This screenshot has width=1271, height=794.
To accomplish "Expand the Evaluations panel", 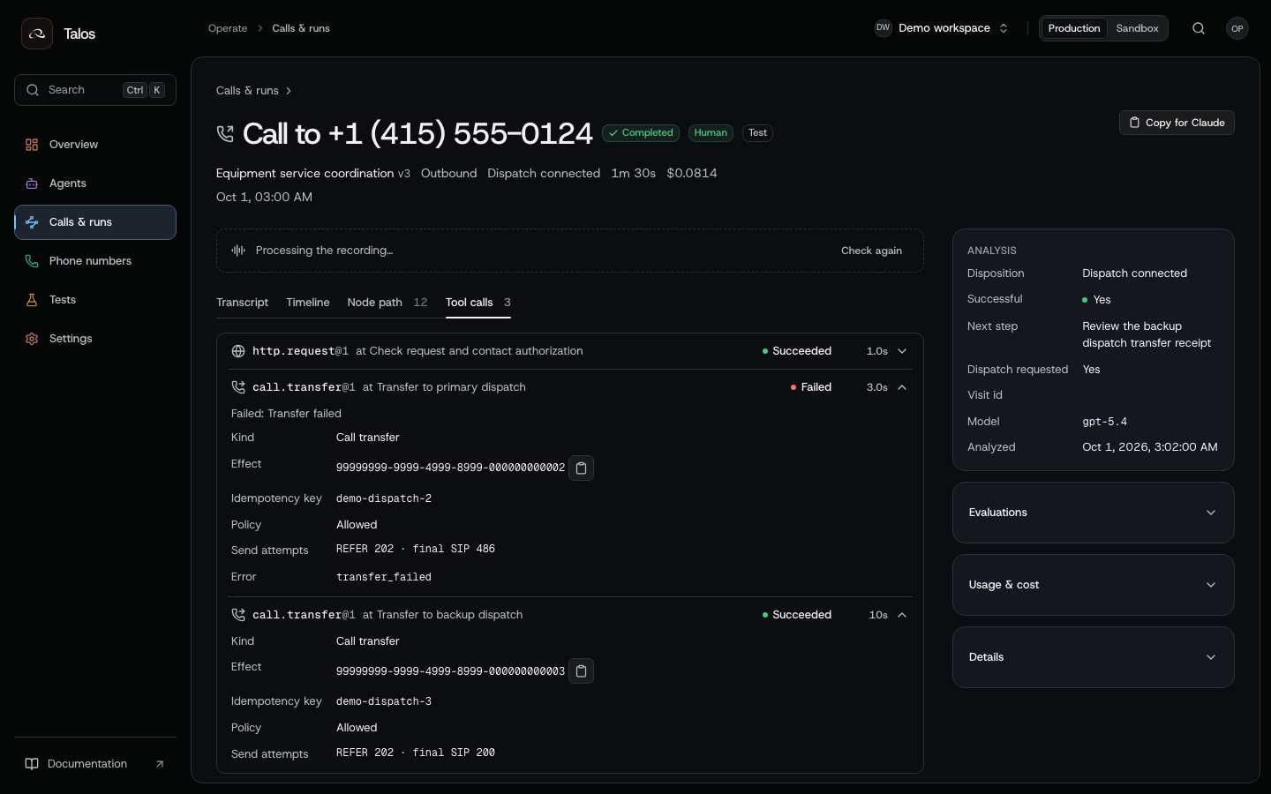I will pyautogui.click(x=1094, y=513).
